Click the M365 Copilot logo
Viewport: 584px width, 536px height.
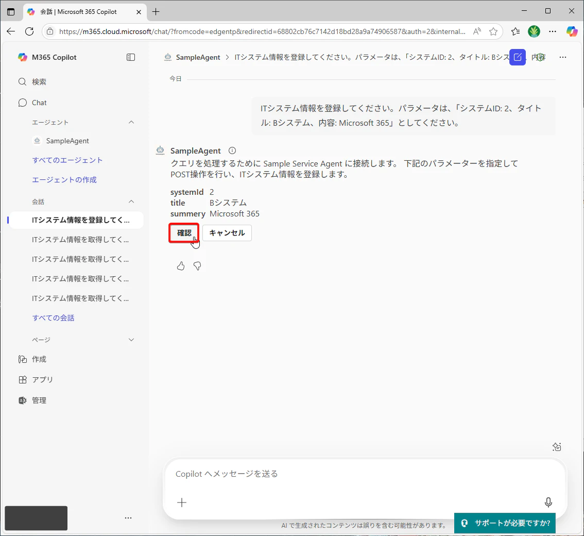[x=23, y=57]
